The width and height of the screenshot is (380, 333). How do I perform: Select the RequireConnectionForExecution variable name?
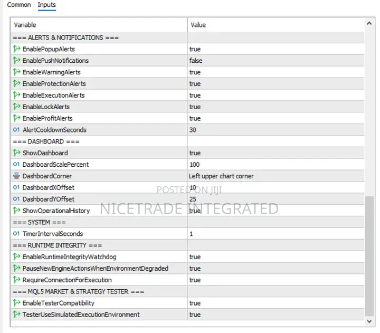point(67,280)
